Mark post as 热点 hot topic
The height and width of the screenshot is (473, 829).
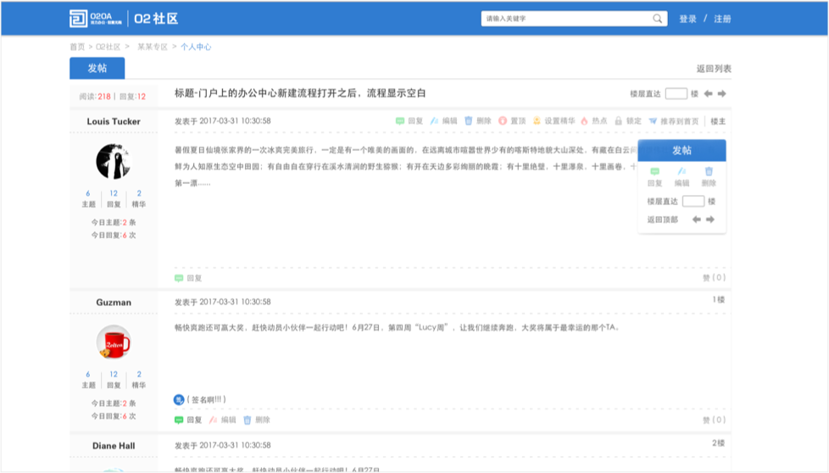pyautogui.click(x=584, y=121)
